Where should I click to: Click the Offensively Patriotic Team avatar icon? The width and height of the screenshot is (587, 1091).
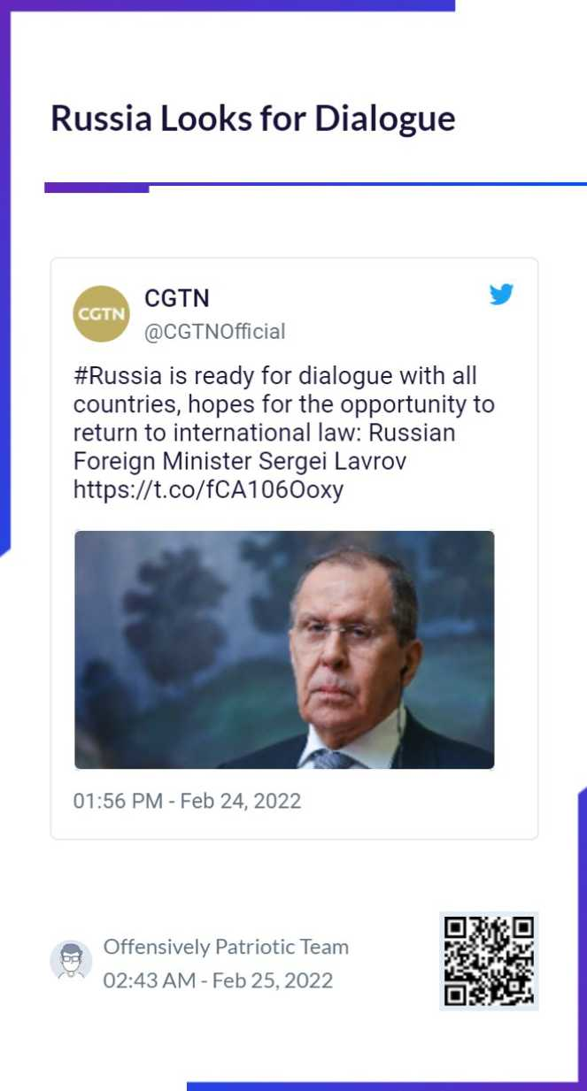(x=71, y=961)
